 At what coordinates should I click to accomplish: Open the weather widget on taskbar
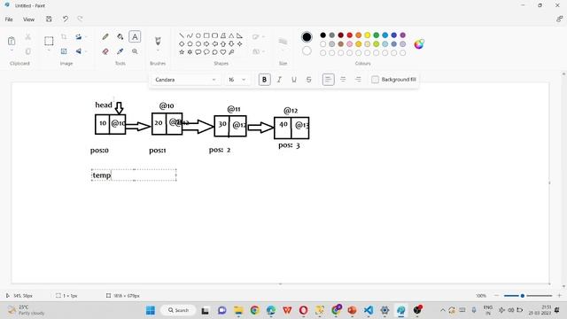tap(26, 310)
